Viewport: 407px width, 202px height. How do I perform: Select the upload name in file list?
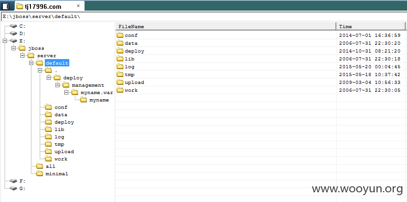click(x=134, y=83)
